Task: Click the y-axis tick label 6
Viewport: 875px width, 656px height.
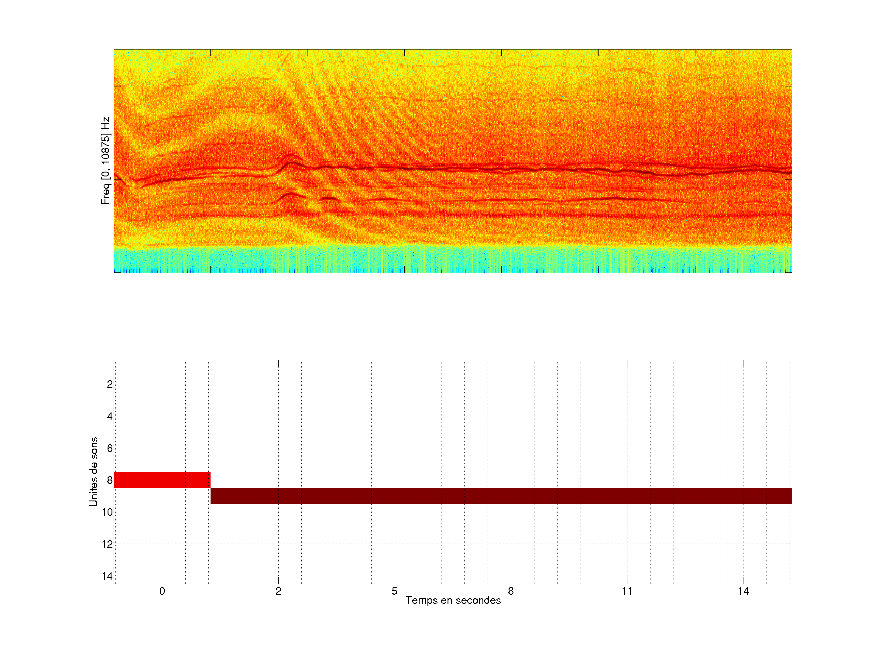Action: [110, 448]
